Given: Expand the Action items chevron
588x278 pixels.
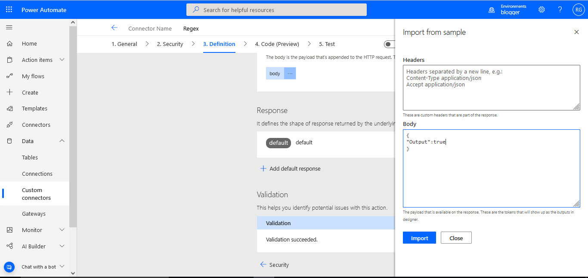Looking at the screenshot, I should [62, 60].
